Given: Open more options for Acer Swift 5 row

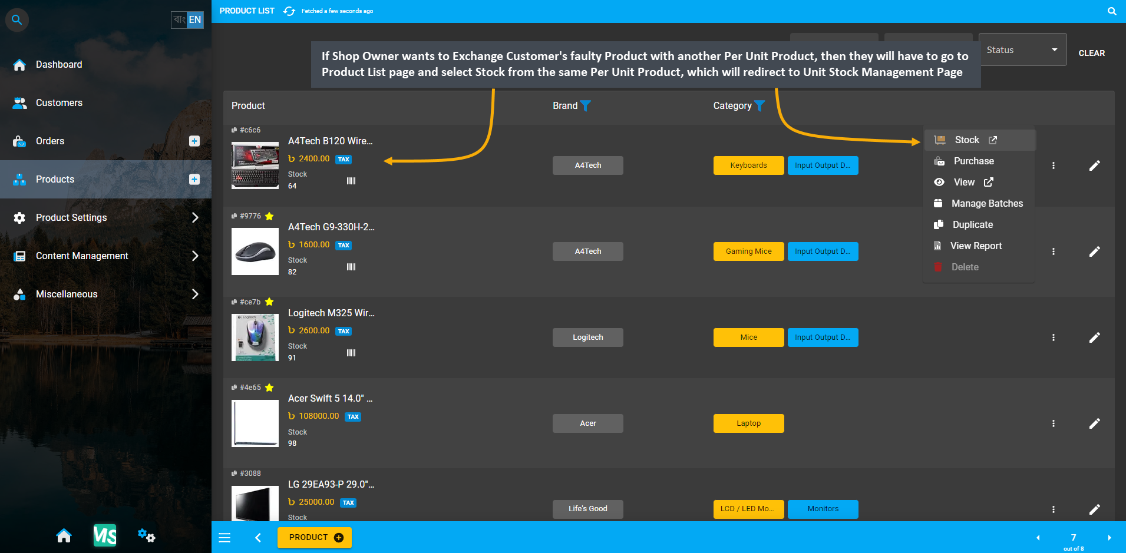Looking at the screenshot, I should [1054, 423].
